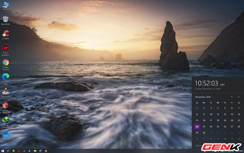Image resolution: width=244 pixels, height=153 pixels.
Task: Choose date 28 in the calendar
Action: (x=239, y=127)
